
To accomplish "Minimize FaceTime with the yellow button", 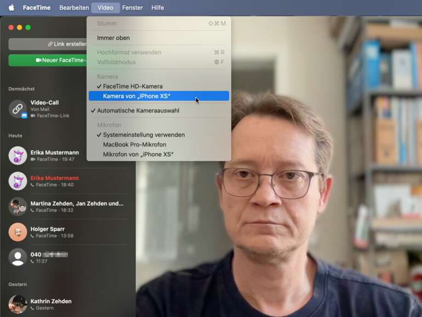I will [19, 27].
